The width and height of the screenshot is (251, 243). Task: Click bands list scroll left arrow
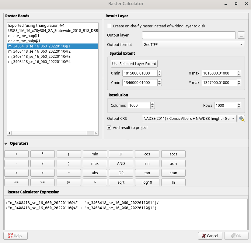pos(9,133)
